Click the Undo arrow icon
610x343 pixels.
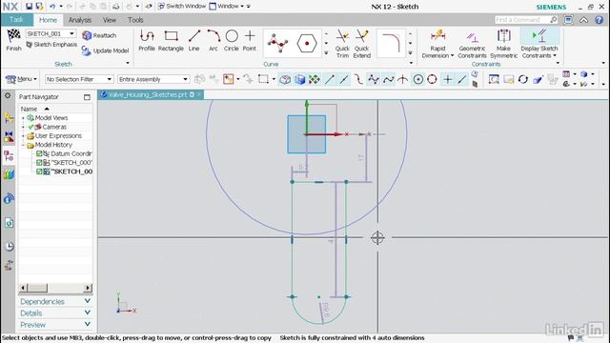point(52,7)
